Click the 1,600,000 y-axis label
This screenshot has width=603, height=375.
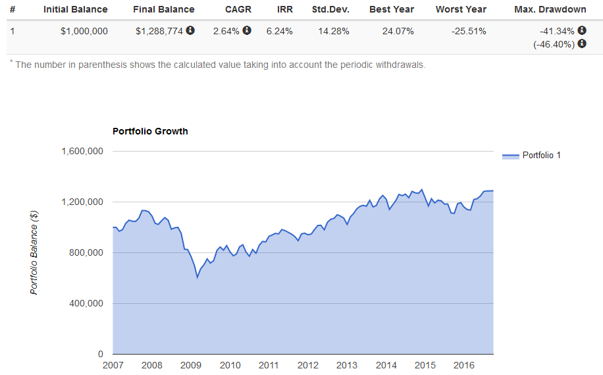[x=82, y=151]
